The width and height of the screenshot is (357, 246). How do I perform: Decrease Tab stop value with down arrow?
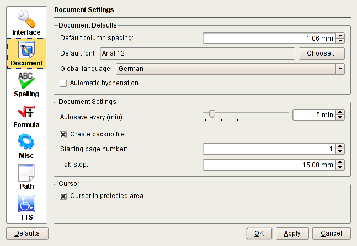click(x=340, y=167)
